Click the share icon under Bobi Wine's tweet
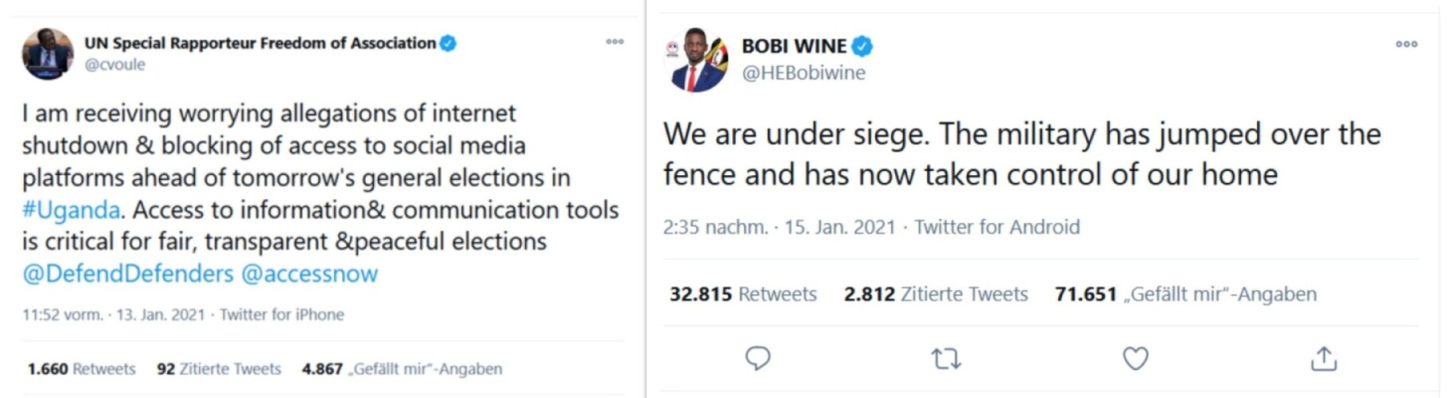The image size is (1452, 398). [1323, 359]
